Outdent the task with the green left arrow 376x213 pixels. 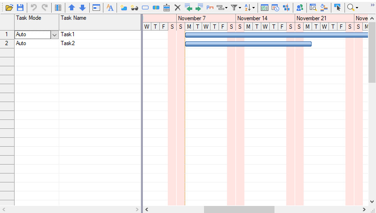click(188, 8)
